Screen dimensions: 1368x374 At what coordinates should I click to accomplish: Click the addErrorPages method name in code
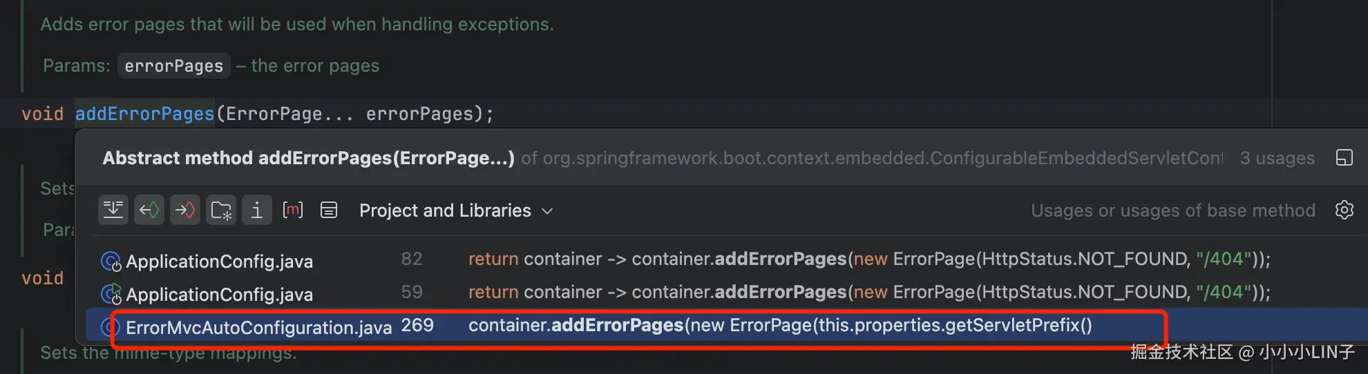pyautogui.click(x=144, y=114)
